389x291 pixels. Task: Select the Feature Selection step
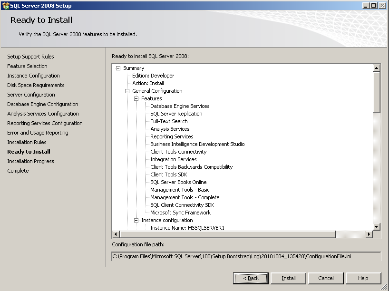coord(27,66)
